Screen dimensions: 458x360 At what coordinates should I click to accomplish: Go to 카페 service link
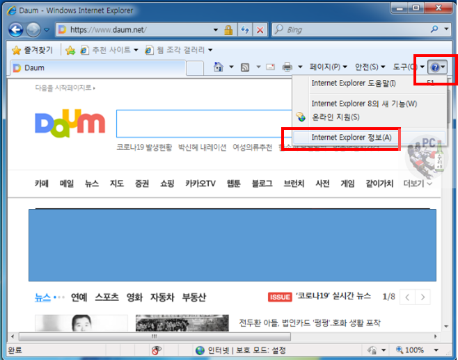(42, 183)
